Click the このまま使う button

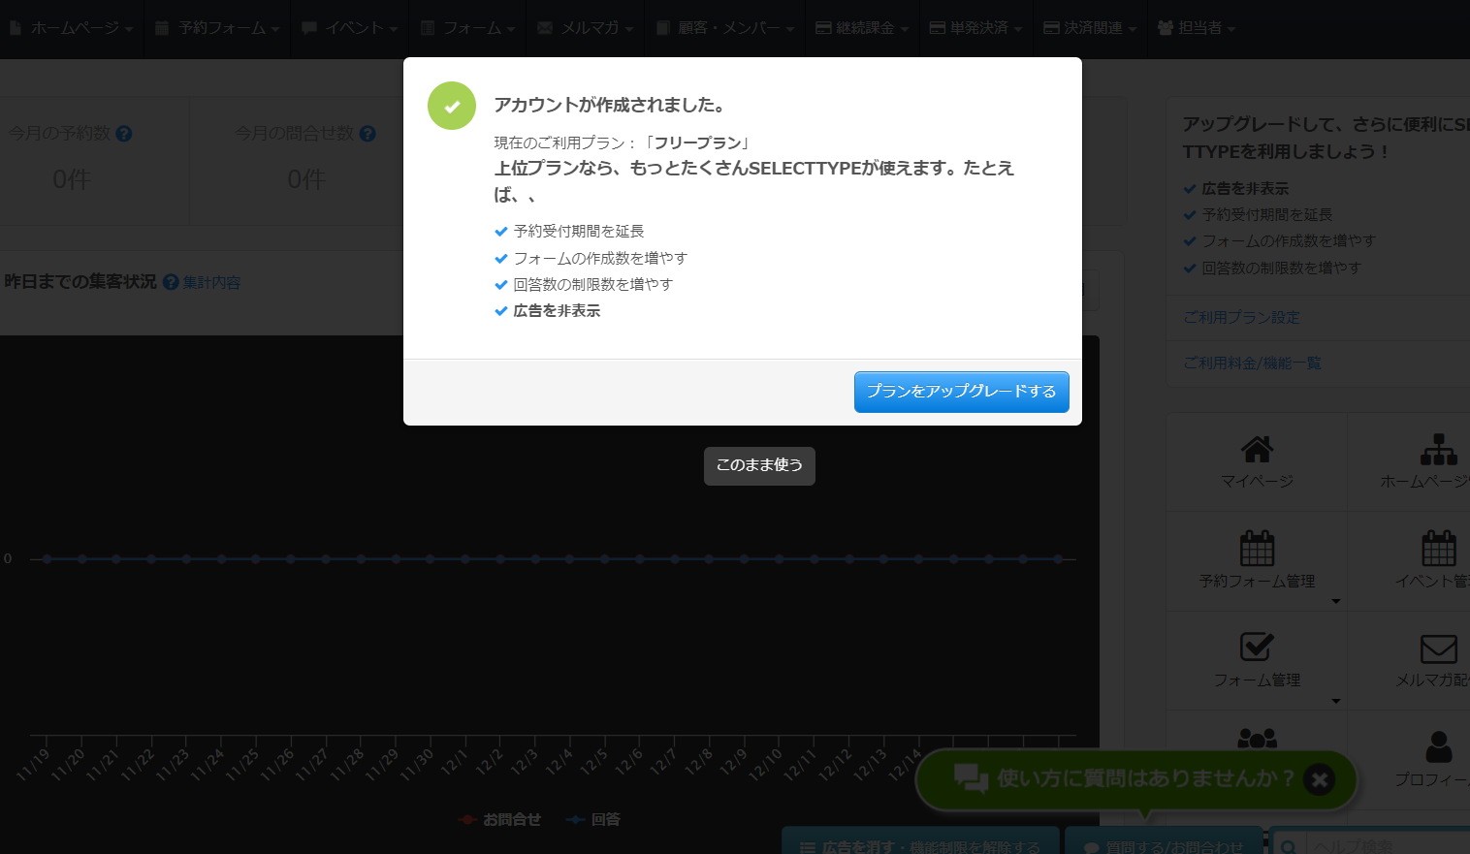point(759,465)
